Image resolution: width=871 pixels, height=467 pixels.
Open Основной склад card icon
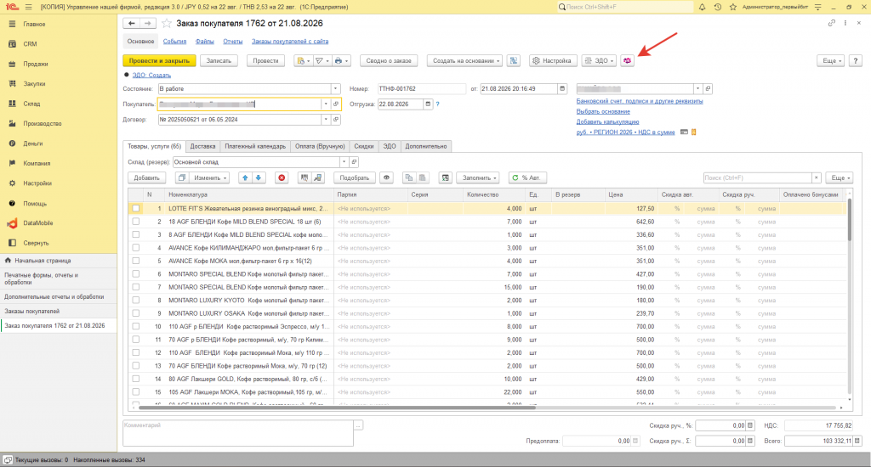pos(354,162)
